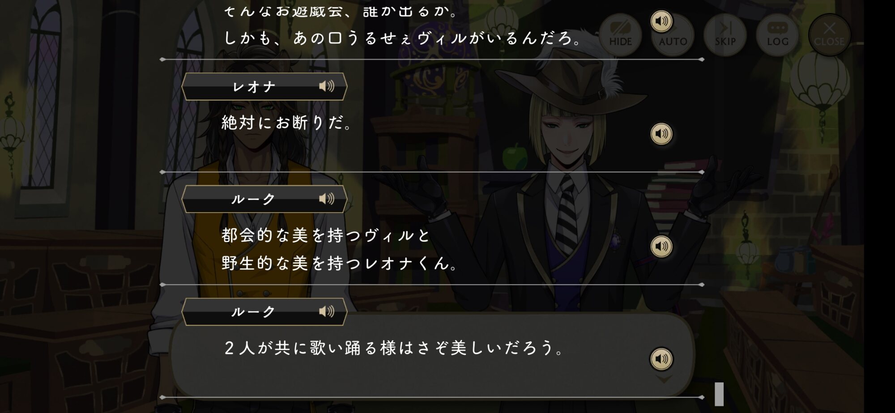Select the first ルーク name plate

tap(264, 199)
